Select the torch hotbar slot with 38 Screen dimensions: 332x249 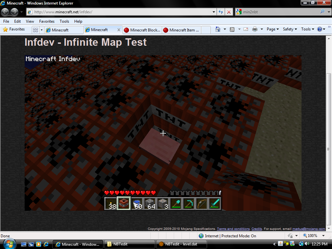[111, 204]
